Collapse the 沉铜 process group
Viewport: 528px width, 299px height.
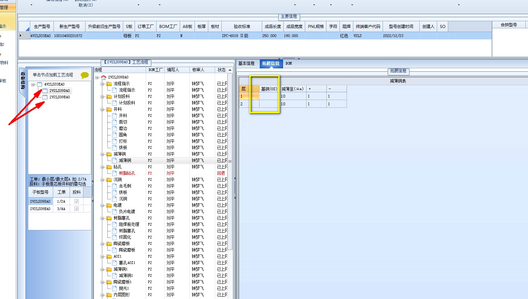102,179
